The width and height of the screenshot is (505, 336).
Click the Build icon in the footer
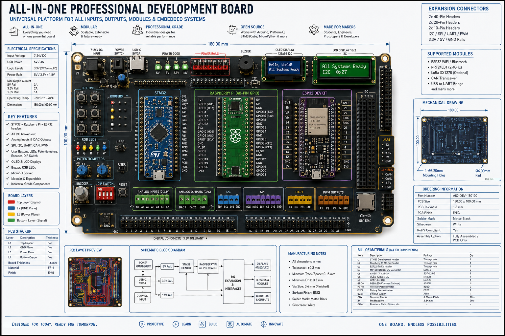point(202,324)
